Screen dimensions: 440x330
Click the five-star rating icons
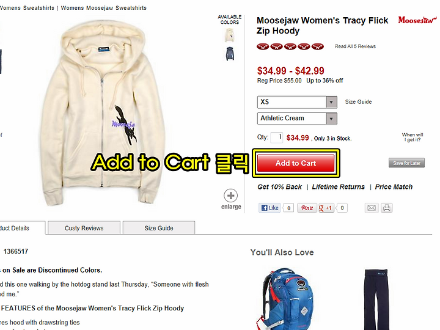tap(290, 46)
